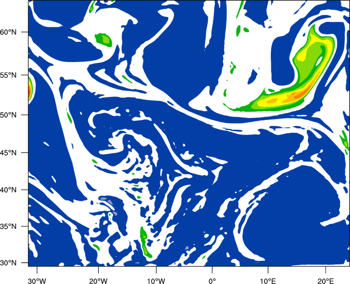
Task: Click the 20°E longitude label
Action: 325,281
